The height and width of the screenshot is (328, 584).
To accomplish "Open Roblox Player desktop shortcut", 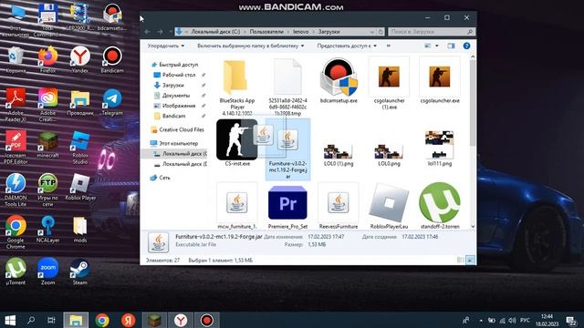I will pos(80,187).
